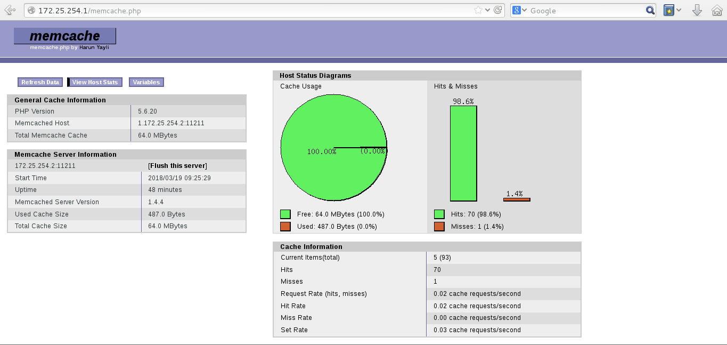This screenshot has width=727, height=345.
Task: Click Used Cache Size 487.0 Bytes value
Action: click(x=167, y=214)
